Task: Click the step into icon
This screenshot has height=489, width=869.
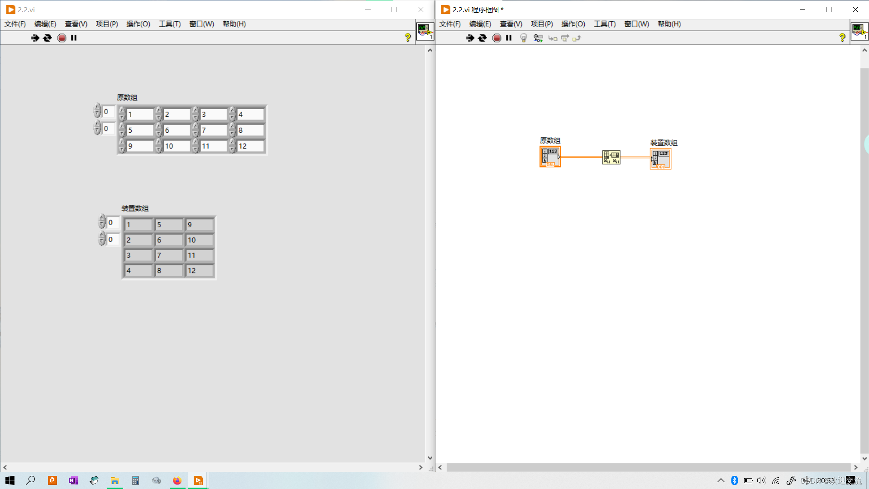Action: pos(553,38)
